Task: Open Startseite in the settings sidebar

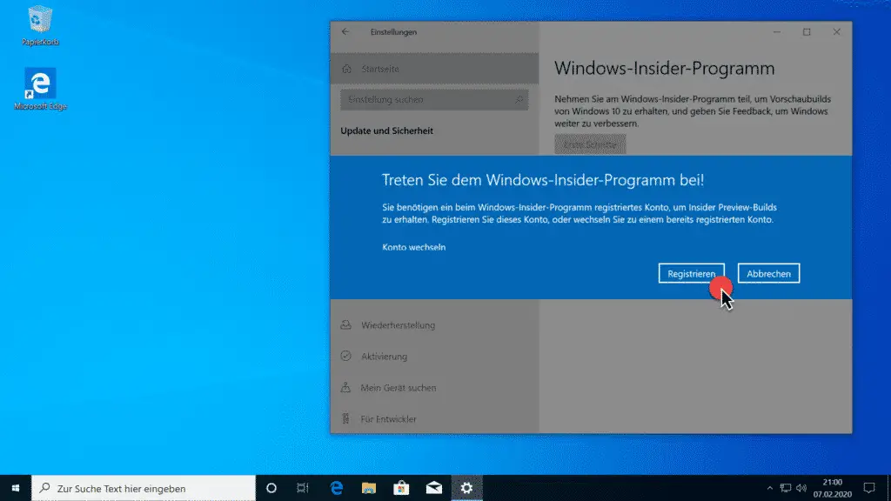Action: [x=434, y=69]
